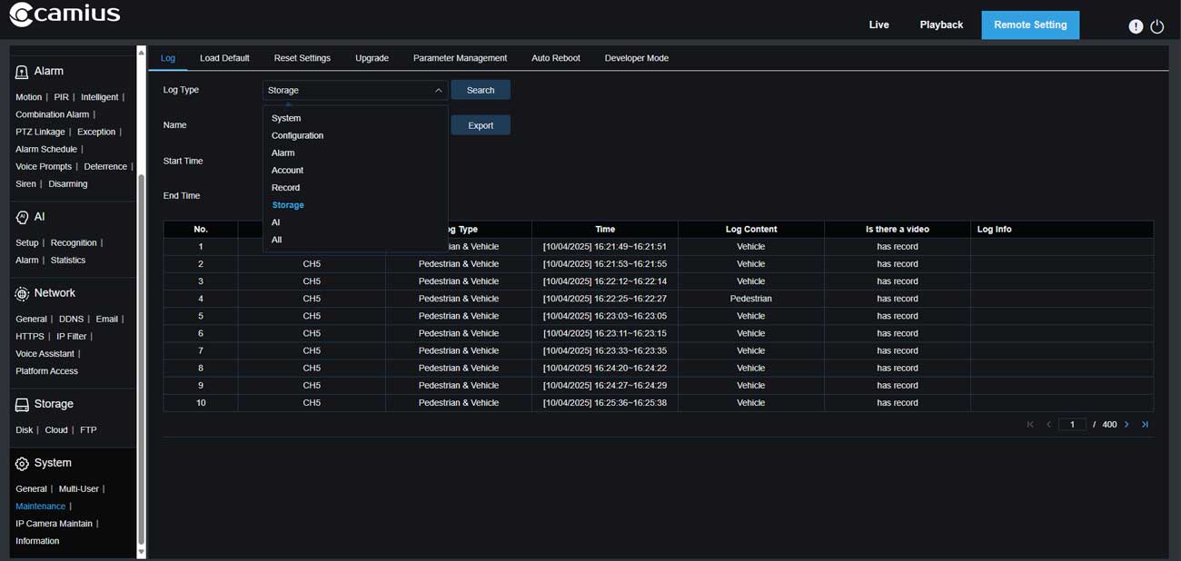1181x561 pixels.
Task: Jump to the last log page
Action: [1145, 425]
